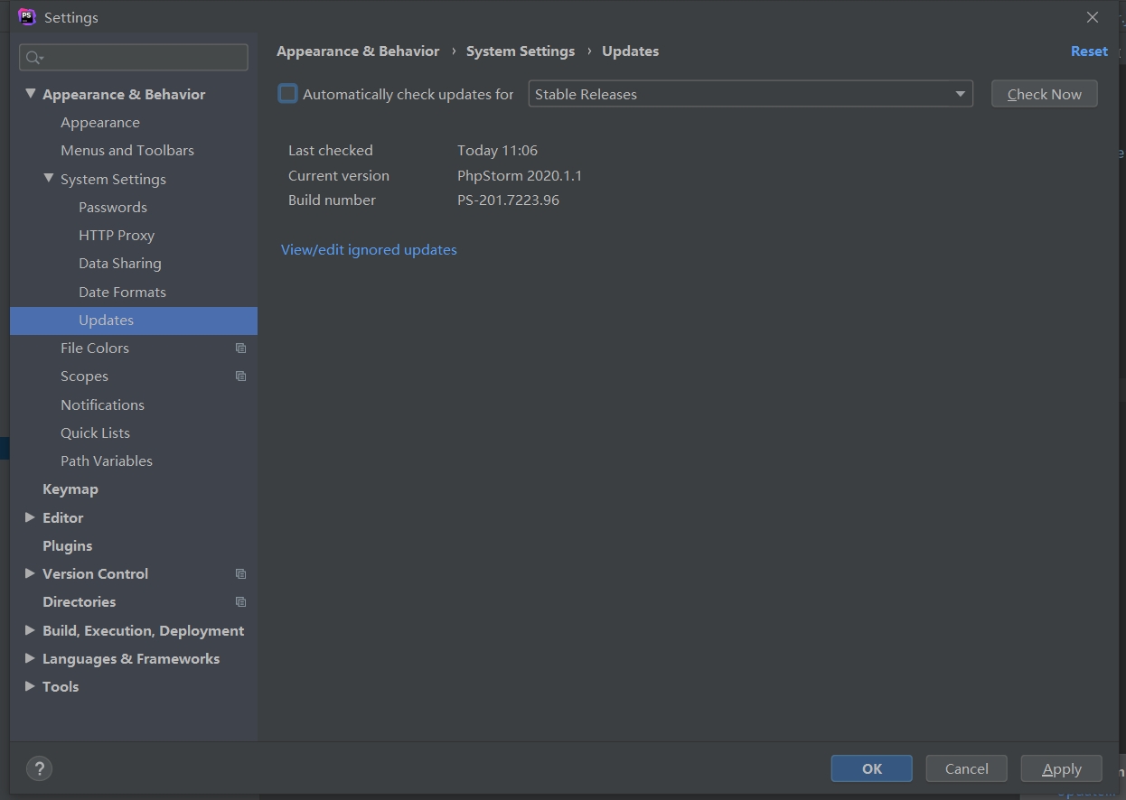Click the search magnifier icon in settings

point(34,58)
